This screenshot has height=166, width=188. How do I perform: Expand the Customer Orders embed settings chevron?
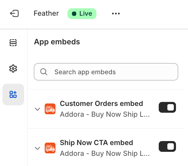[x=38, y=109]
